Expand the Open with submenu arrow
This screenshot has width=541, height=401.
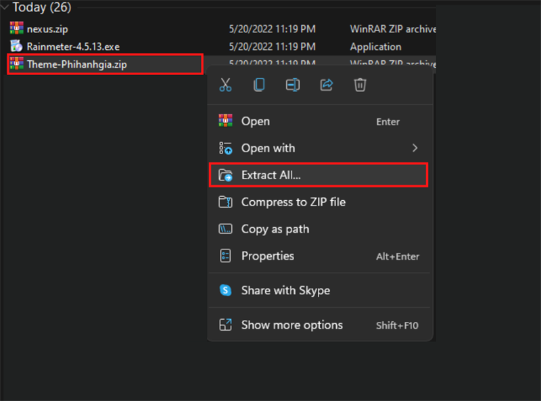415,148
